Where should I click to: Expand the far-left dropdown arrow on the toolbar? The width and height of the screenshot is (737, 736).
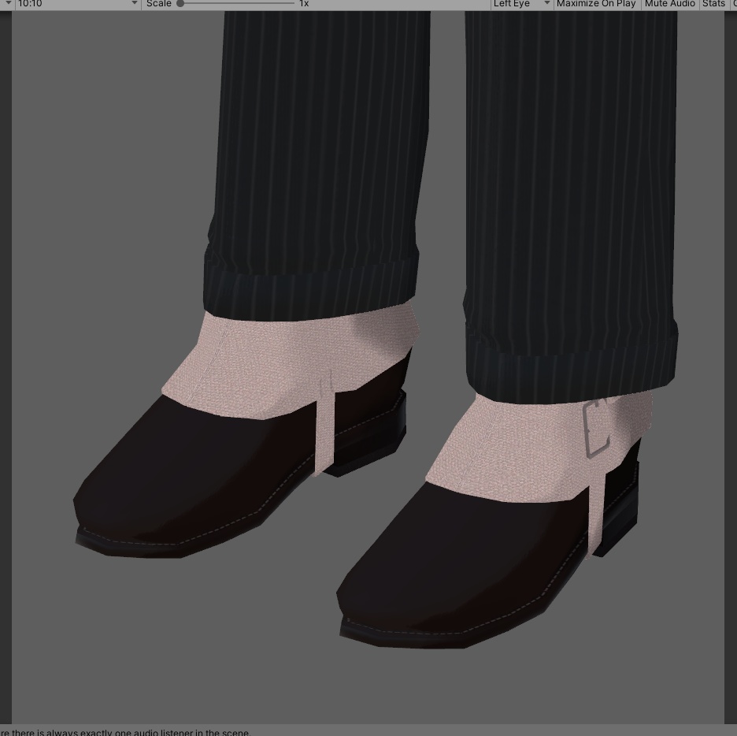coord(7,4)
